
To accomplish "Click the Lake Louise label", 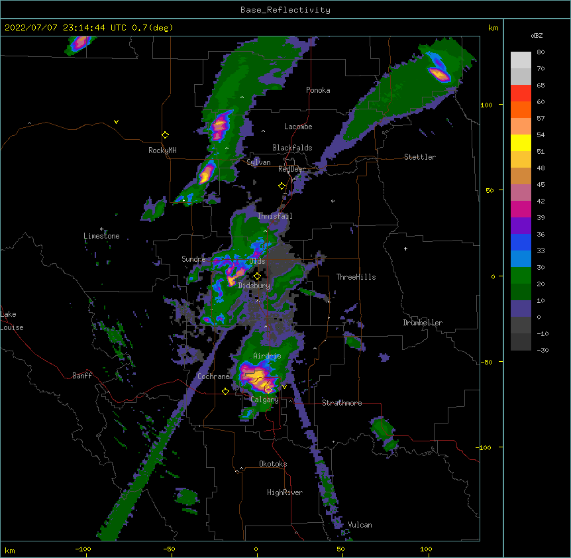I will point(11,321).
